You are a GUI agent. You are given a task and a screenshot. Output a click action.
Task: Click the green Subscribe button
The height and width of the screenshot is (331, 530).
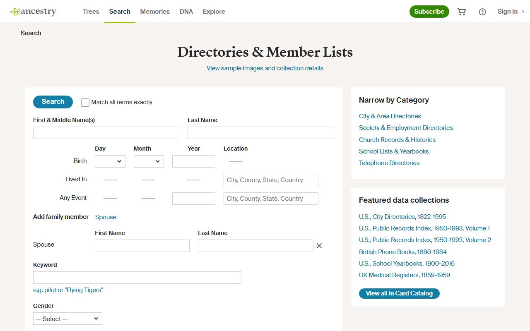[429, 12]
